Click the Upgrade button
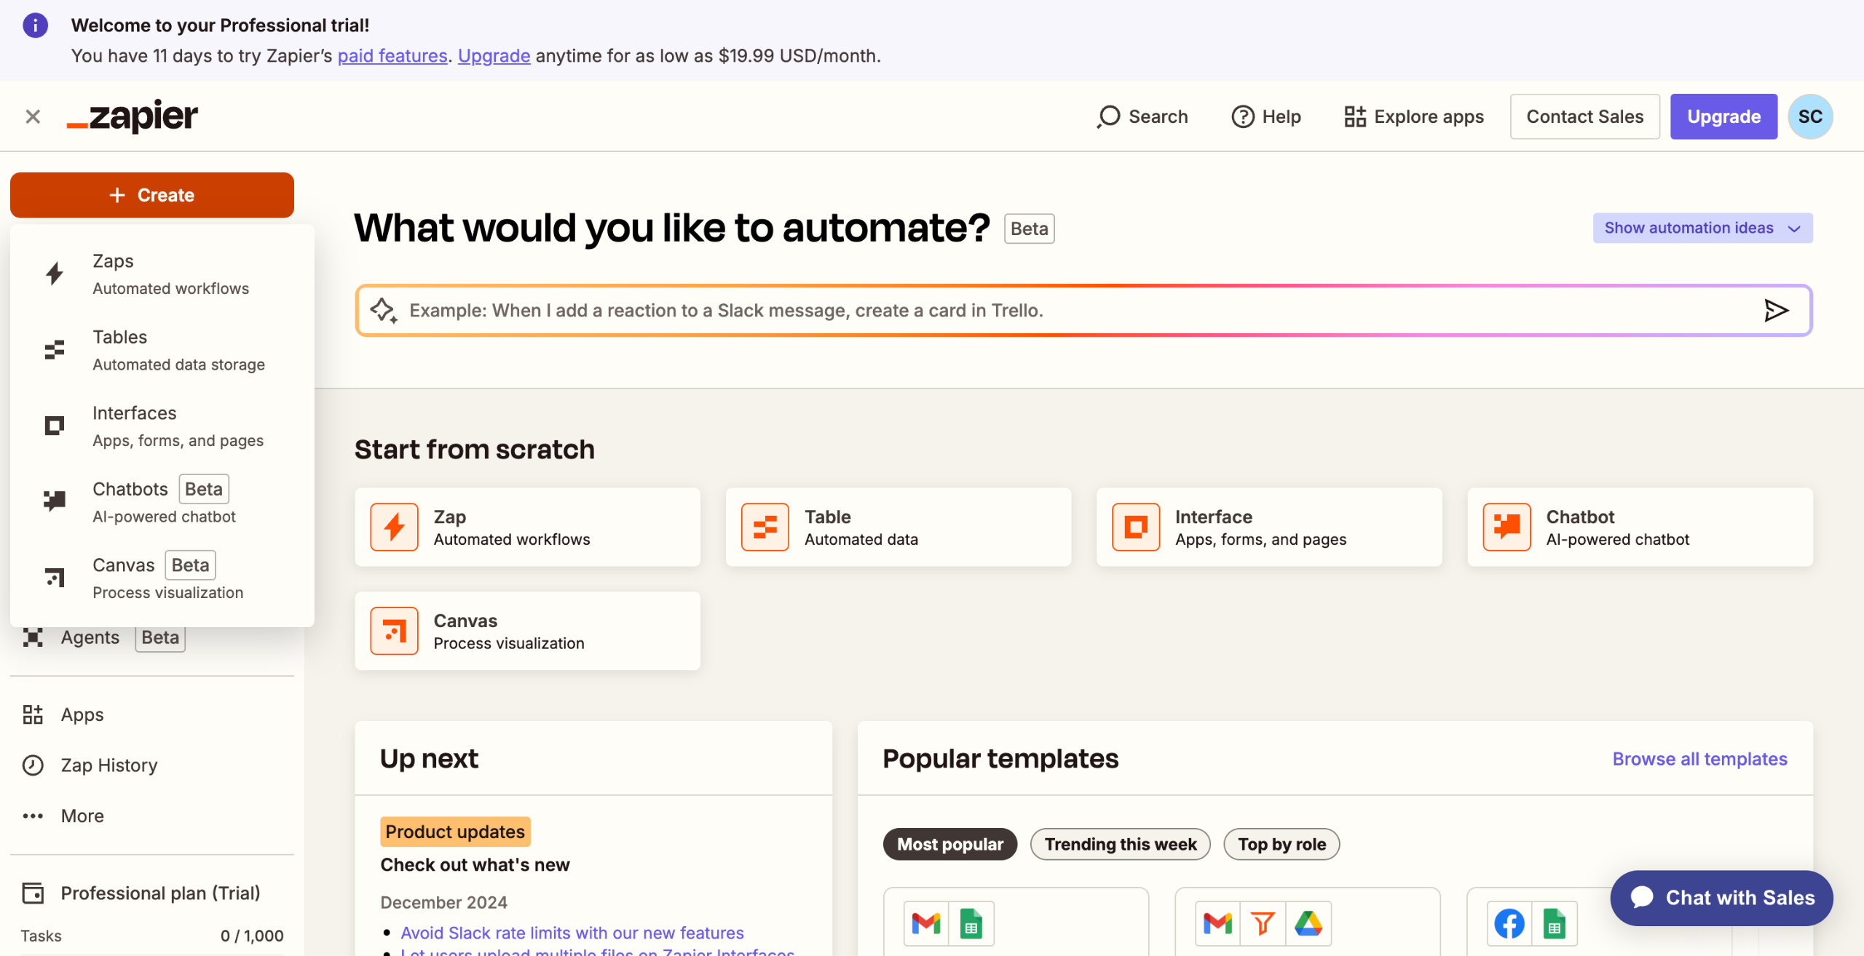Screen dimensions: 1864x956 click(1723, 116)
